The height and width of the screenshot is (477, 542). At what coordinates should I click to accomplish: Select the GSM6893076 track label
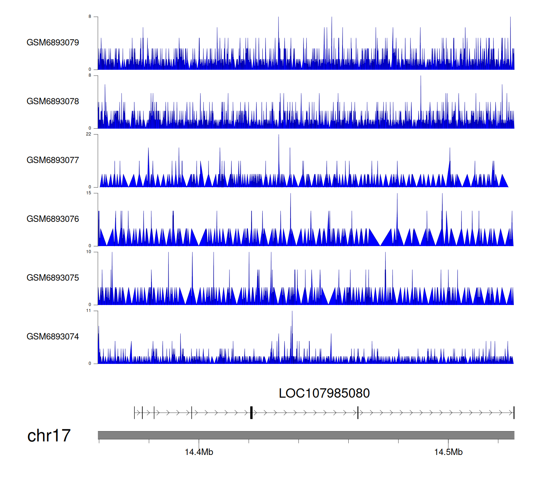pyautogui.click(x=53, y=219)
